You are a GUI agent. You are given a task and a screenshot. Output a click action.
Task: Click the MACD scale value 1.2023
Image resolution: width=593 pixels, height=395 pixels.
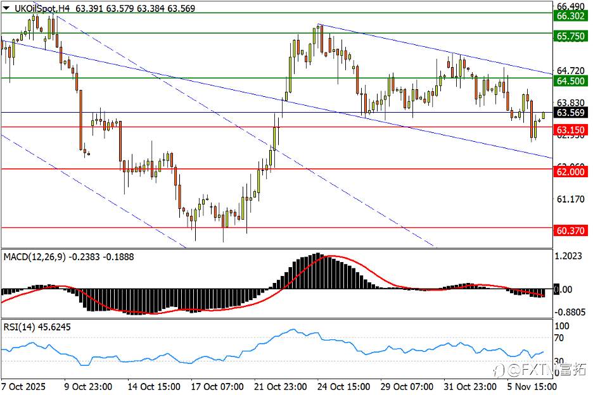pyautogui.click(x=568, y=256)
